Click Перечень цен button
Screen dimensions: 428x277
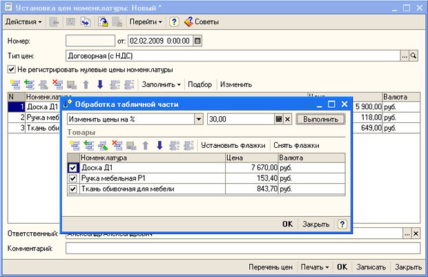[x=270, y=267]
